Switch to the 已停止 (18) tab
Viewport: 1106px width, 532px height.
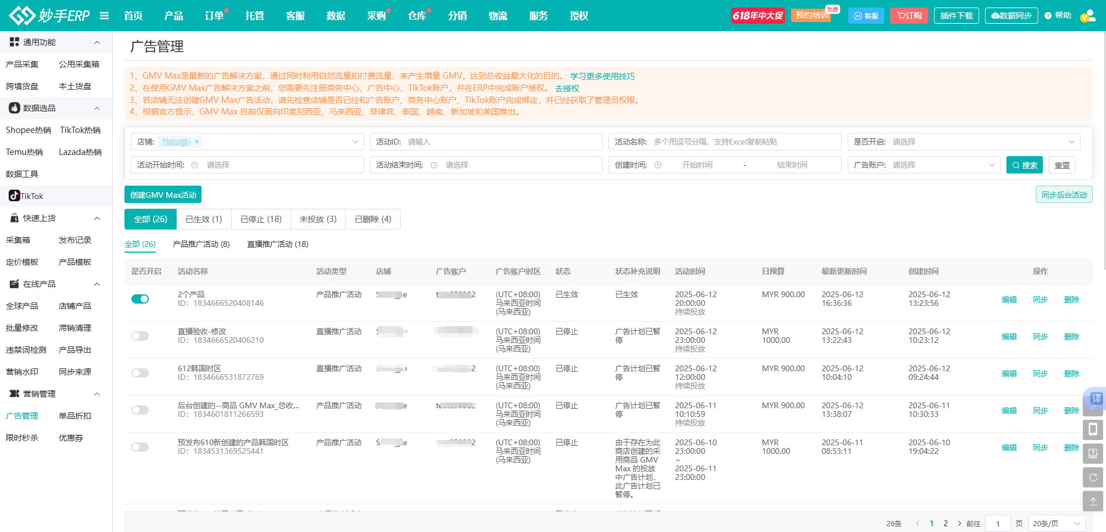[261, 219]
